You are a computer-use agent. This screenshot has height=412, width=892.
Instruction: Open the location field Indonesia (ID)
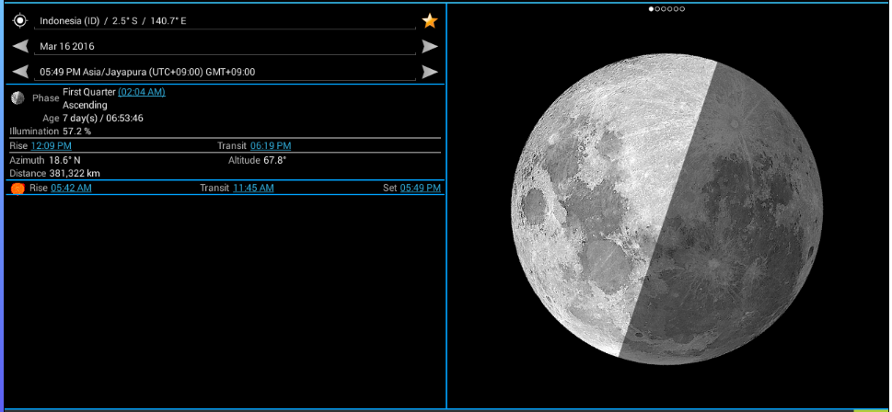[225, 21]
